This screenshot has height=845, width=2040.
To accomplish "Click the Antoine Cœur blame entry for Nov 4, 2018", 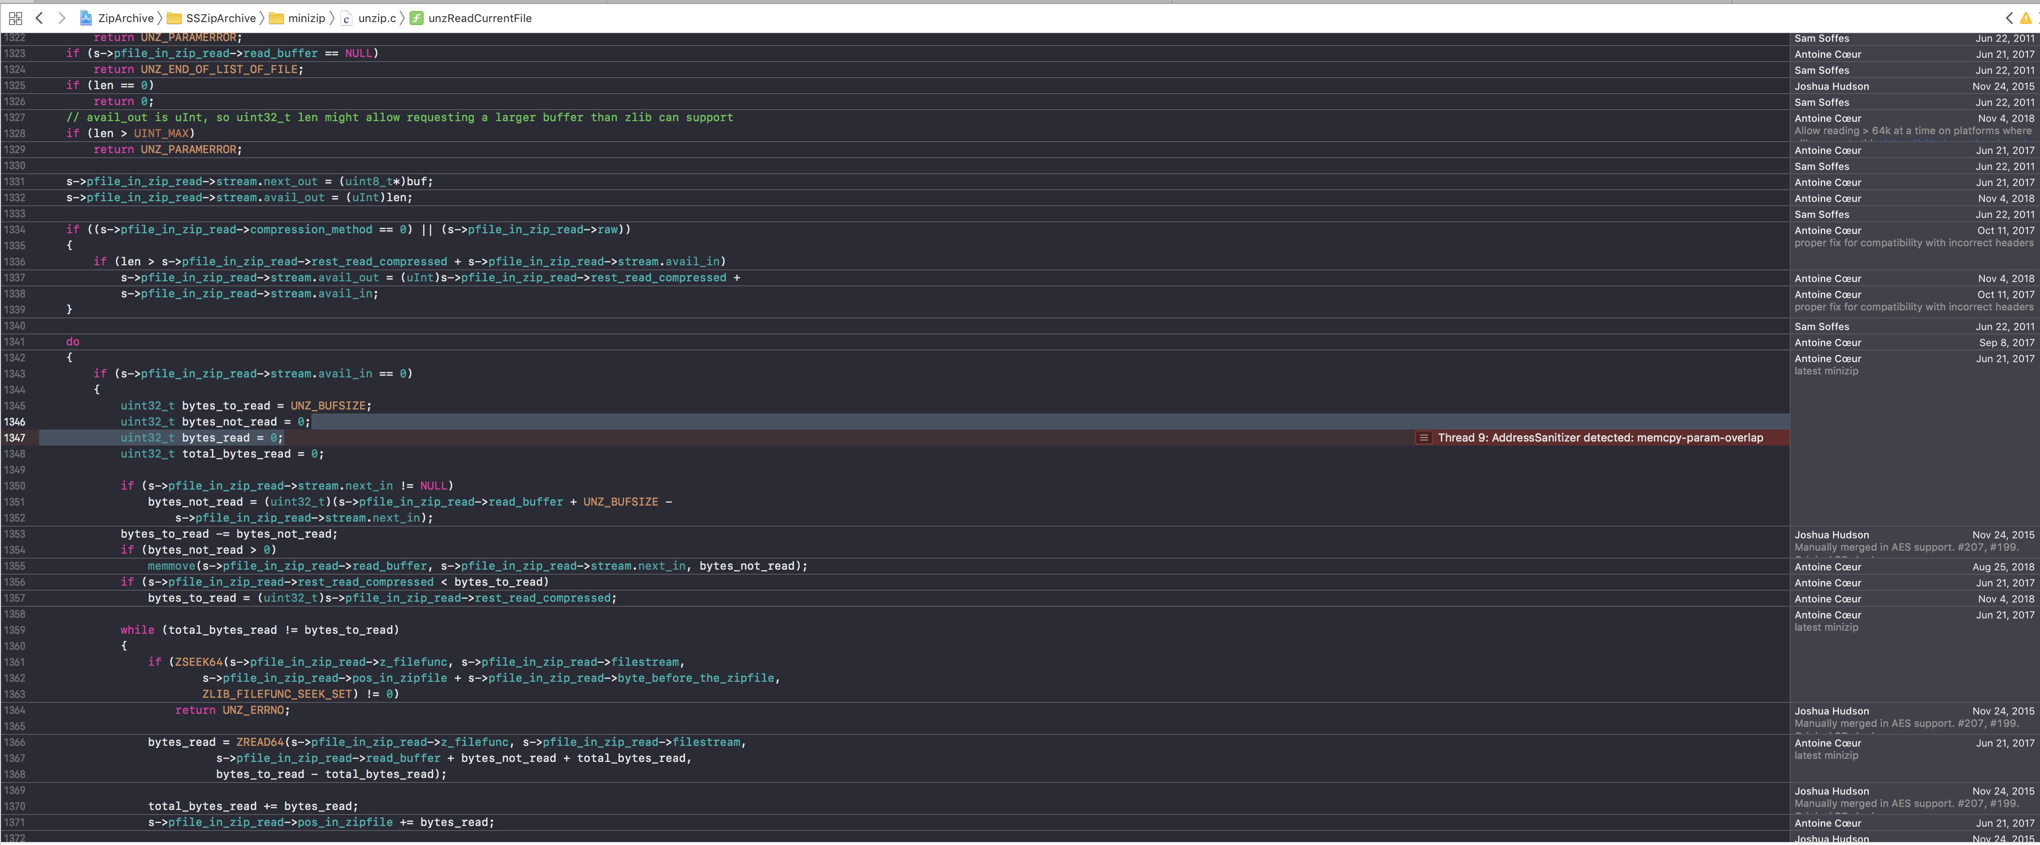I will pos(1828,118).
